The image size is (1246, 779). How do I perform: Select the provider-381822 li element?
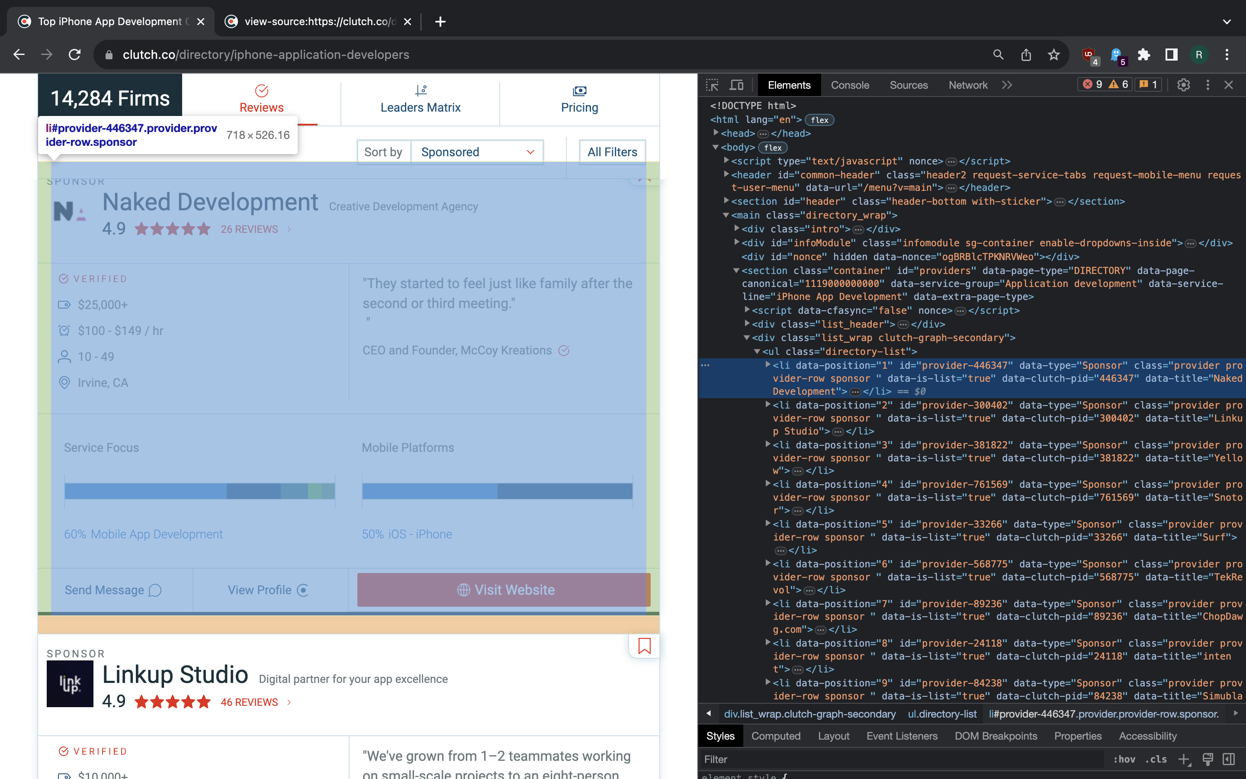click(972, 457)
